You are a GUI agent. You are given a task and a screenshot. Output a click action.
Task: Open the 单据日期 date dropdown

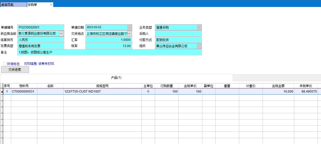(129, 27)
